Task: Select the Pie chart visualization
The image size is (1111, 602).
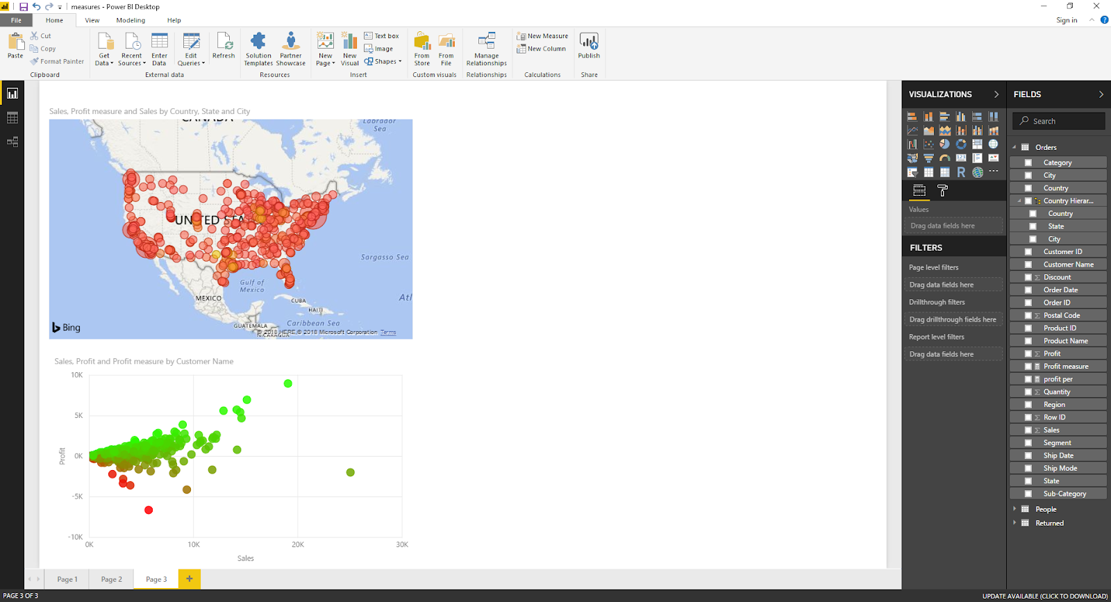Action: click(945, 144)
